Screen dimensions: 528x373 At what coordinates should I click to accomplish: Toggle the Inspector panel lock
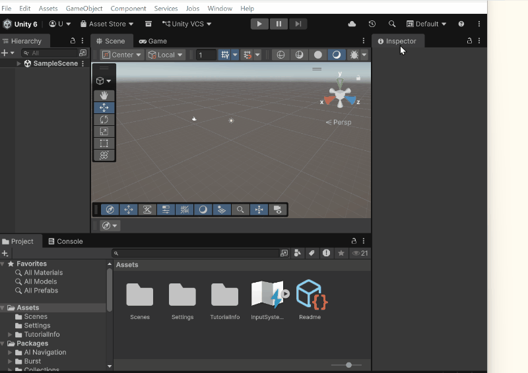coord(469,41)
